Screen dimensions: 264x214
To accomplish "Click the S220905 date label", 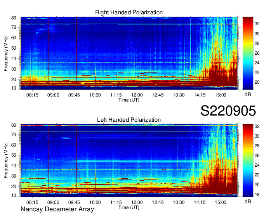I will (228, 111).
